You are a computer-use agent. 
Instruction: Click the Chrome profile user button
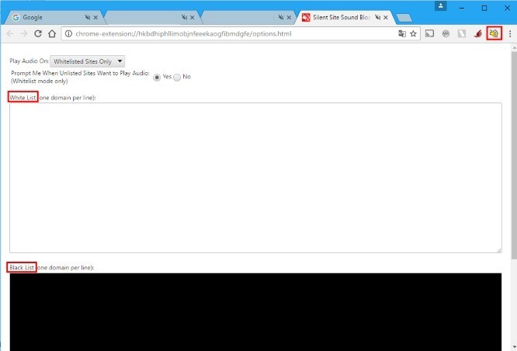[441, 6]
